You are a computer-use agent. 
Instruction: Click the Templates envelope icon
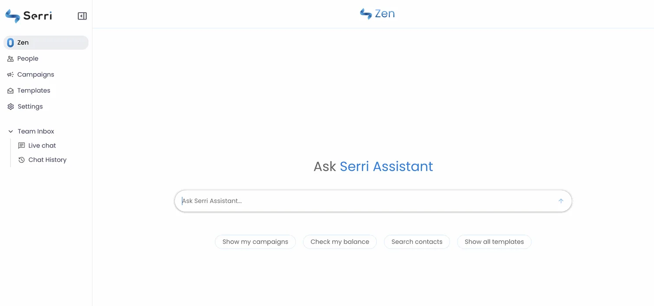coord(10,91)
